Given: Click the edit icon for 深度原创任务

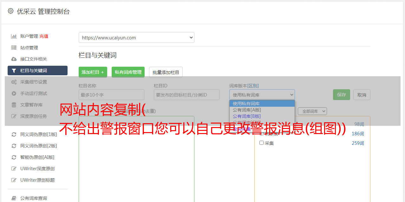Looking at the screenshot, I should (14, 116).
